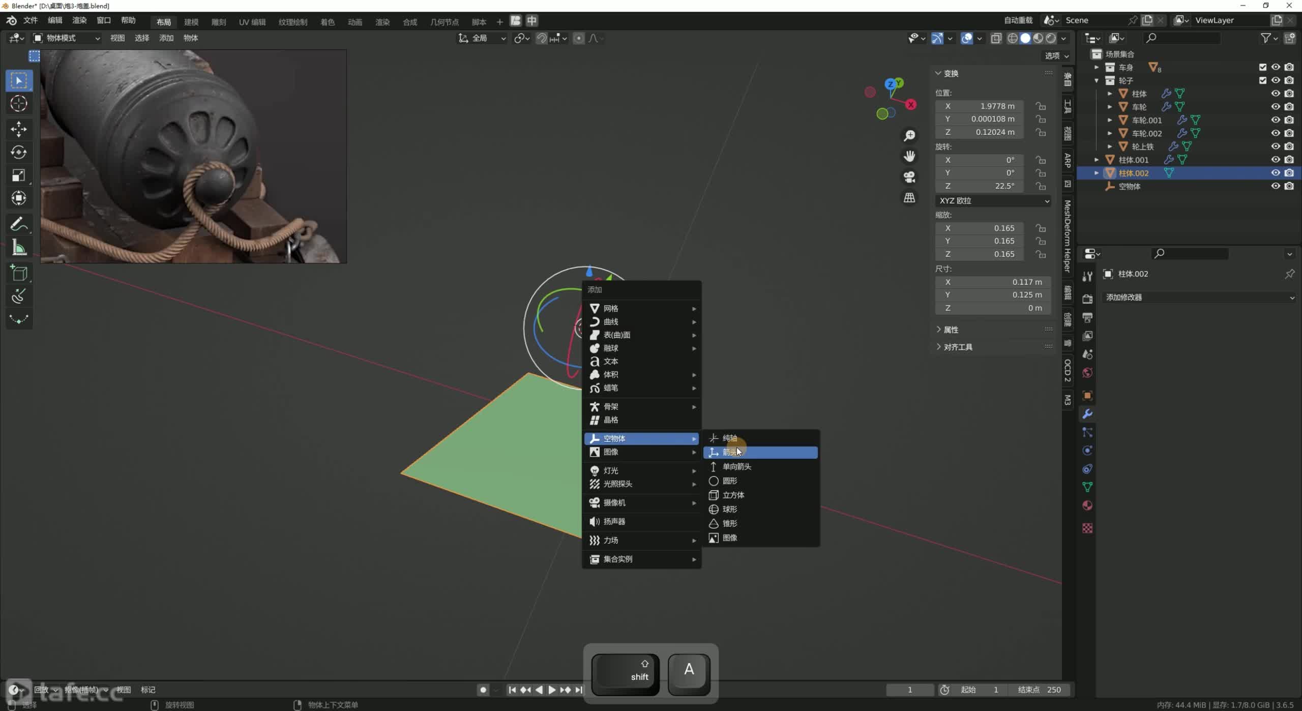
Task: Open the World properties tab
Action: (x=1087, y=373)
